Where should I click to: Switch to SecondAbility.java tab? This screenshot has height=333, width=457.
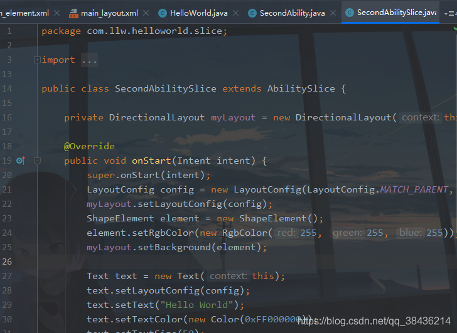(293, 13)
